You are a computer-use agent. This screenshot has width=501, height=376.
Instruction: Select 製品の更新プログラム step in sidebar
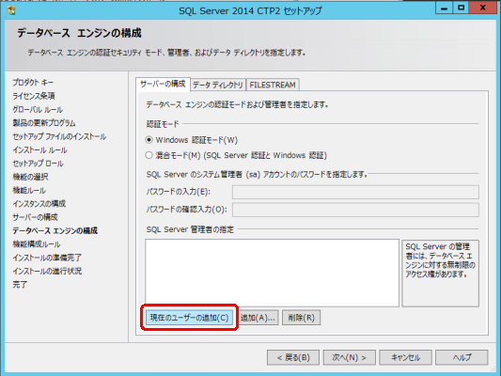(x=44, y=123)
